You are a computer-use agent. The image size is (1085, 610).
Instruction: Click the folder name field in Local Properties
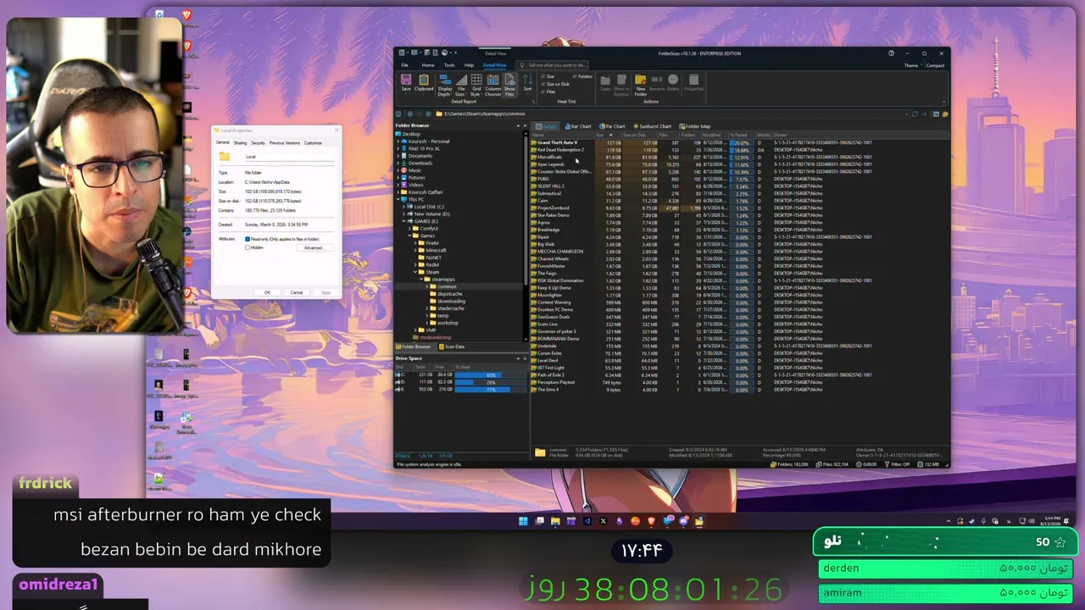(288, 157)
